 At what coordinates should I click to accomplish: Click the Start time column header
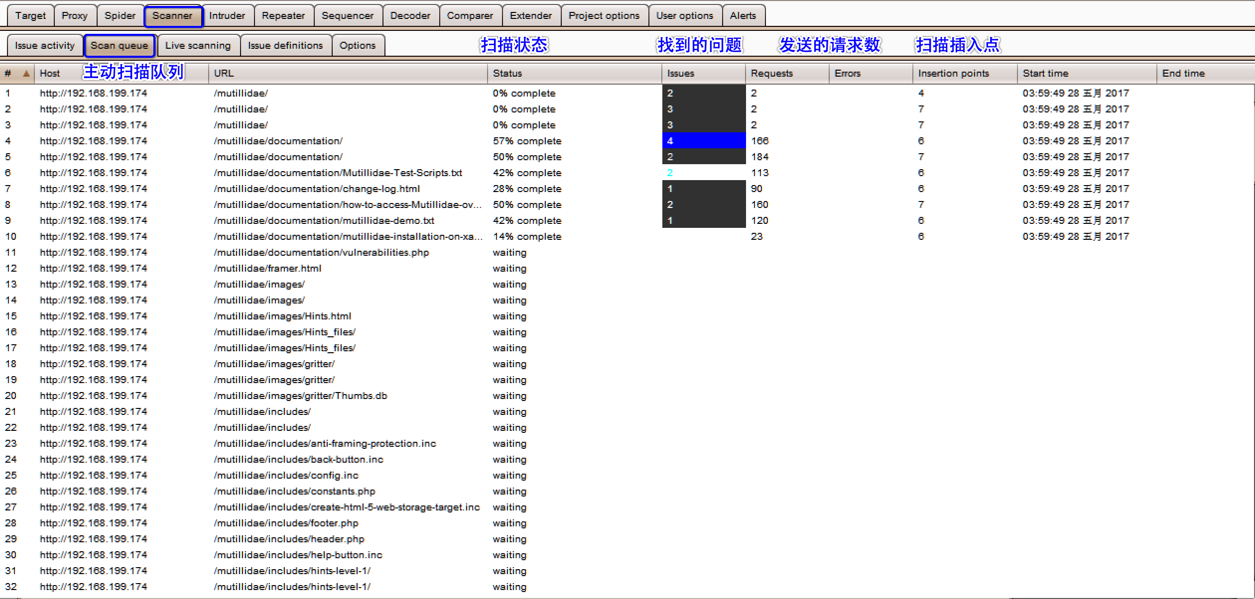click(1045, 74)
